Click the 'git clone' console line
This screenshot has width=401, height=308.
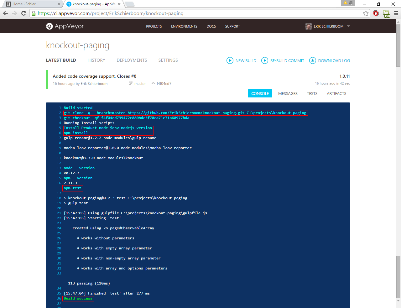[185, 113]
